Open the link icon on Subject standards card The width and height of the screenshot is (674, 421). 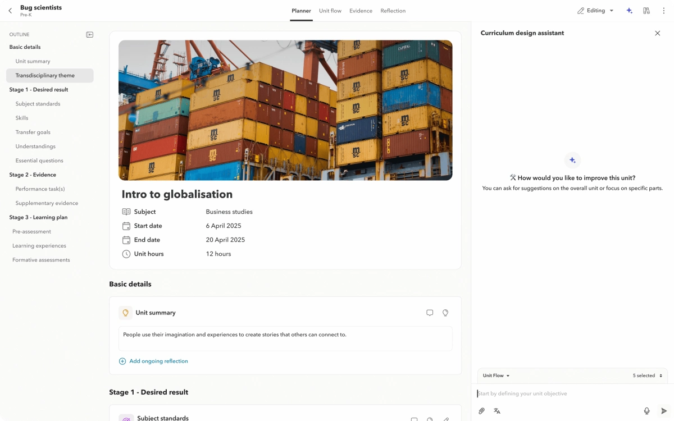tap(445, 419)
